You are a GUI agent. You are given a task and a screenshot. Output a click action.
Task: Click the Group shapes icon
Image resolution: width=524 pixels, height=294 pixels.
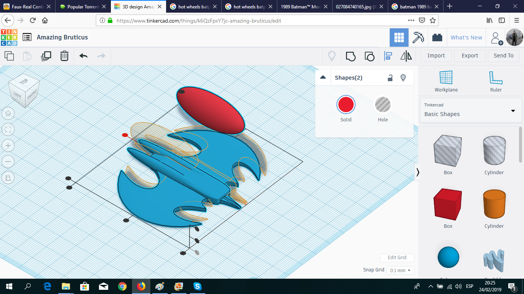pos(351,56)
